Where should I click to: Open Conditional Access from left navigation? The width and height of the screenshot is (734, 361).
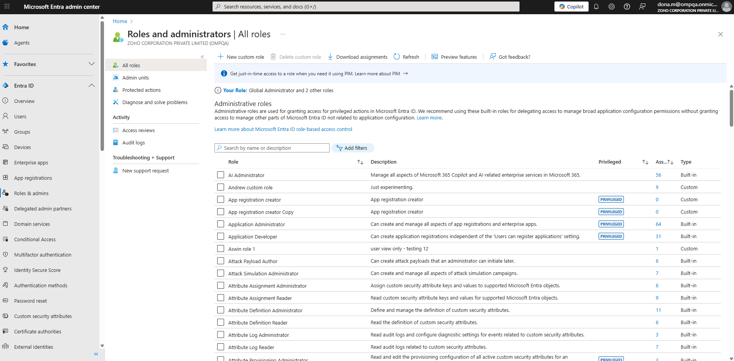(35, 239)
